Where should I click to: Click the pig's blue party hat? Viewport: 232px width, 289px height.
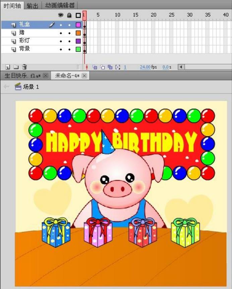click(x=107, y=142)
